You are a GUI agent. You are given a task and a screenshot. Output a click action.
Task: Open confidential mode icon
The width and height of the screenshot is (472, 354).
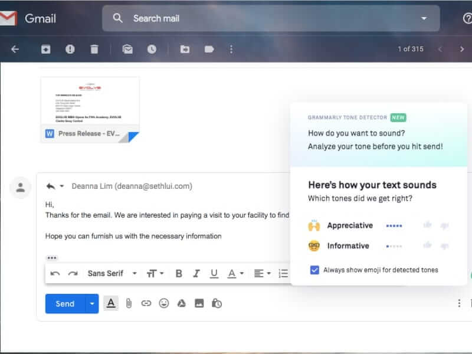click(216, 304)
